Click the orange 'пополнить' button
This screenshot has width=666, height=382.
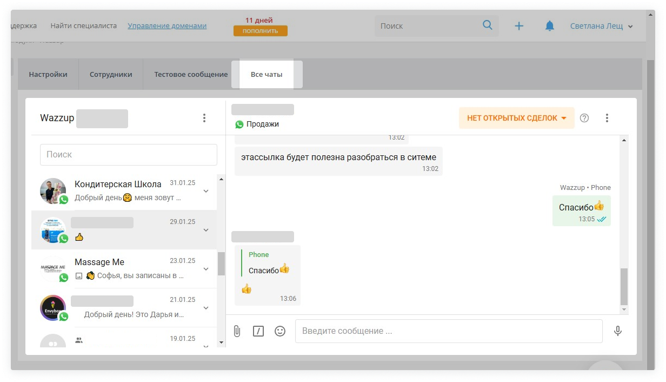[261, 31]
